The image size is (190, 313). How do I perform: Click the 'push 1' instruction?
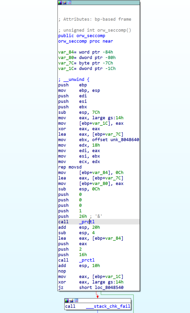(x=70, y=211)
